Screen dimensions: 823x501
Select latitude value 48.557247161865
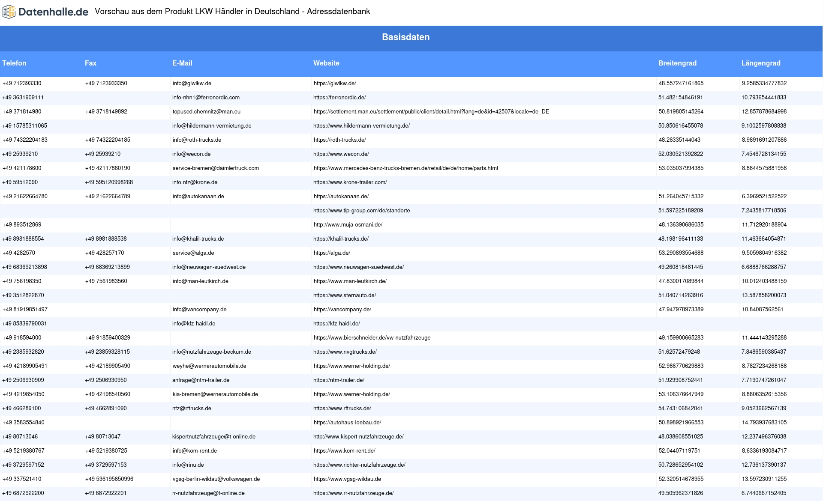pyautogui.click(x=681, y=83)
